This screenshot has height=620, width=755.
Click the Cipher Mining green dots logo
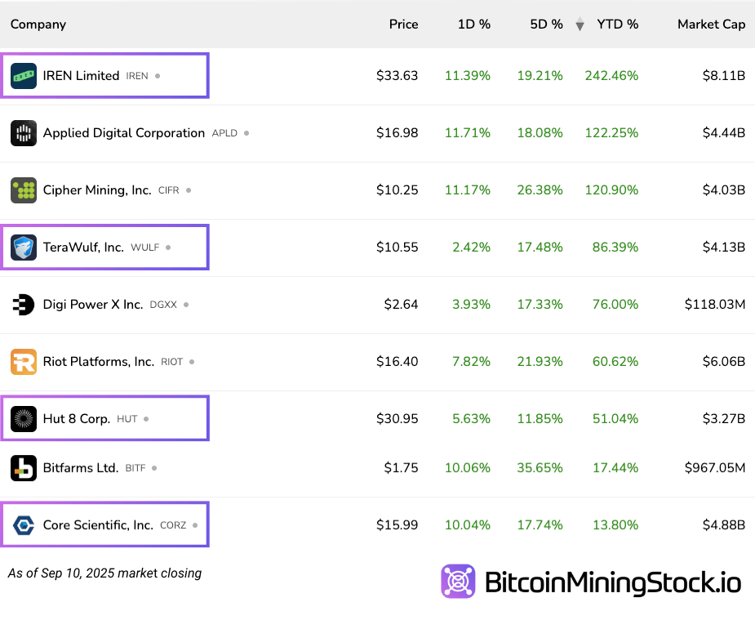[24, 190]
